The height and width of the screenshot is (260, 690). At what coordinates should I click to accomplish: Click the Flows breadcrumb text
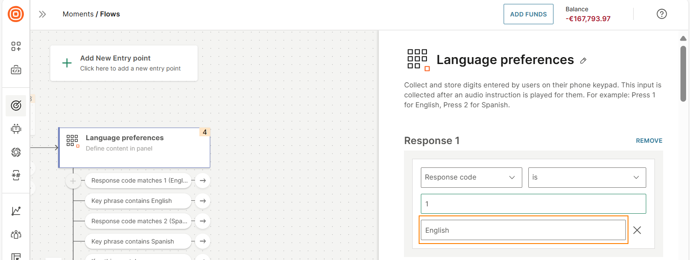pos(110,14)
